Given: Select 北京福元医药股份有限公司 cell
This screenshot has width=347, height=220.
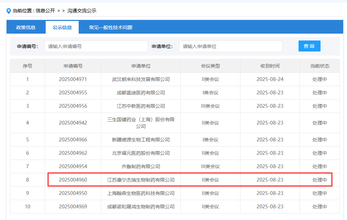Looking at the screenshot, I should (x=141, y=153).
